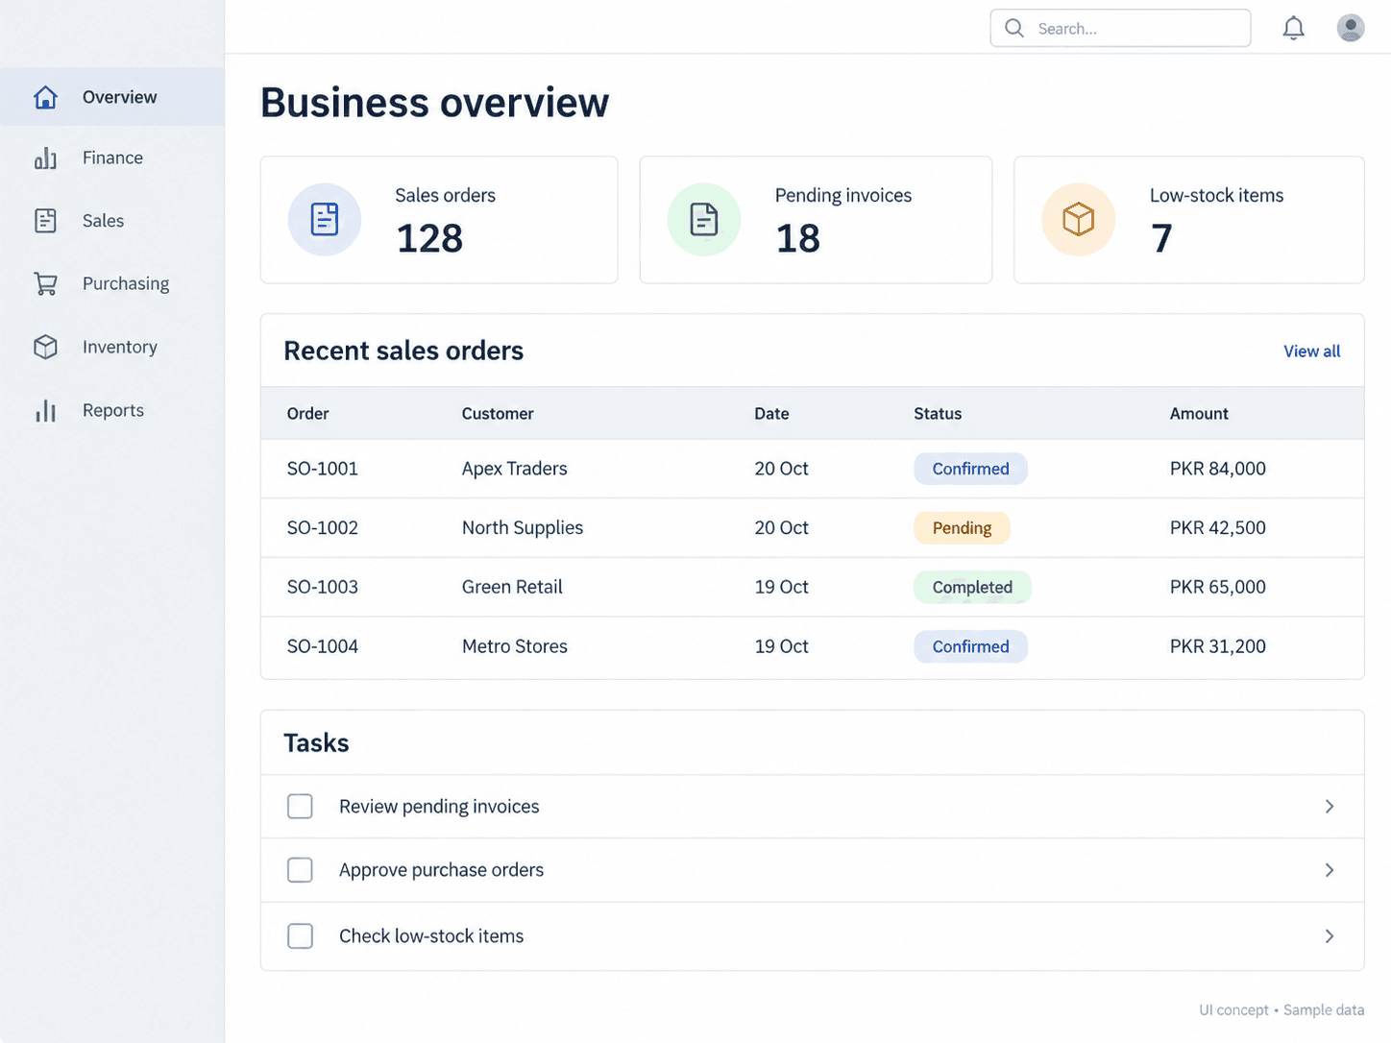
Task: Open the Finance section label
Action: 112,158
